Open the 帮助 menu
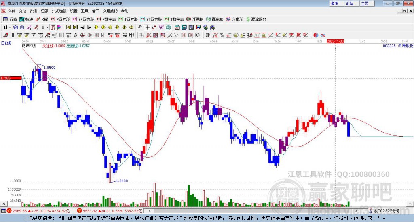The width and height of the screenshot is (414, 222). (x=125, y=11)
